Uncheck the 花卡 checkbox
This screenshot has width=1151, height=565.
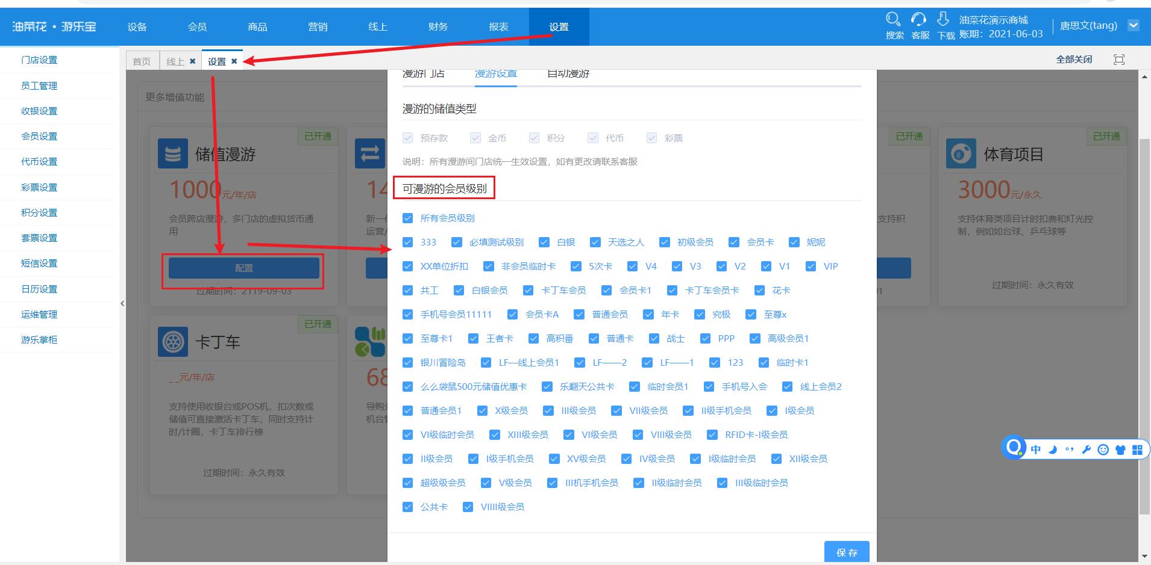(760, 290)
